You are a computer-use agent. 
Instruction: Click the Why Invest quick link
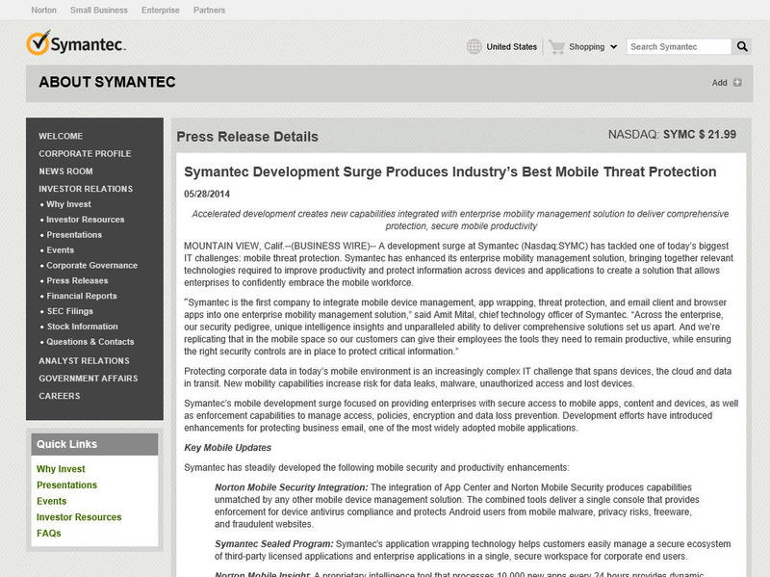pyautogui.click(x=61, y=470)
